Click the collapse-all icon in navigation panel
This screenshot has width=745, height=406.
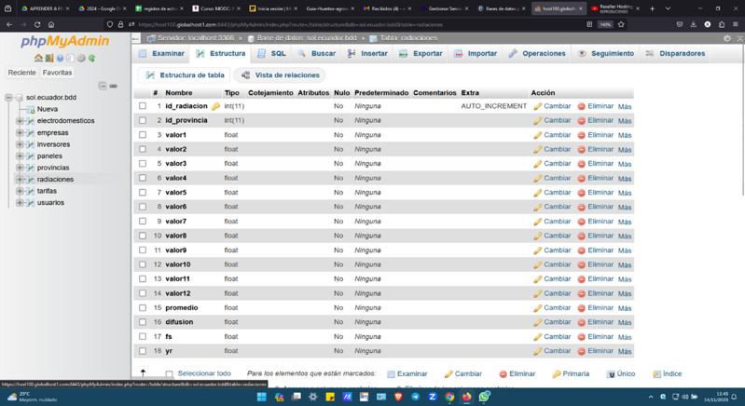pyautogui.click(x=103, y=86)
